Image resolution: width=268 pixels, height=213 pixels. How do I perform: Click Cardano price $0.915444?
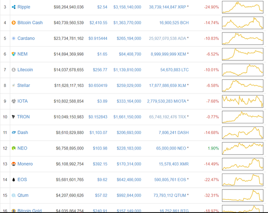click(x=98, y=38)
